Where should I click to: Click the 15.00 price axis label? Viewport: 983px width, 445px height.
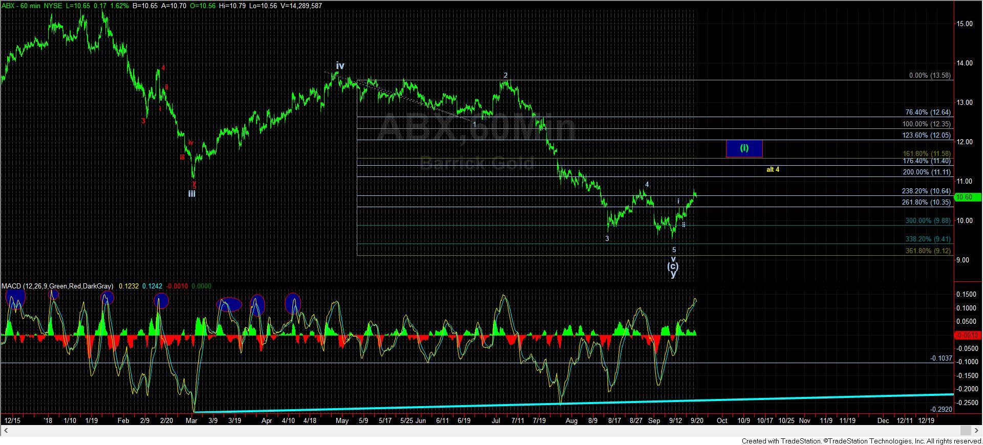pyautogui.click(x=965, y=24)
